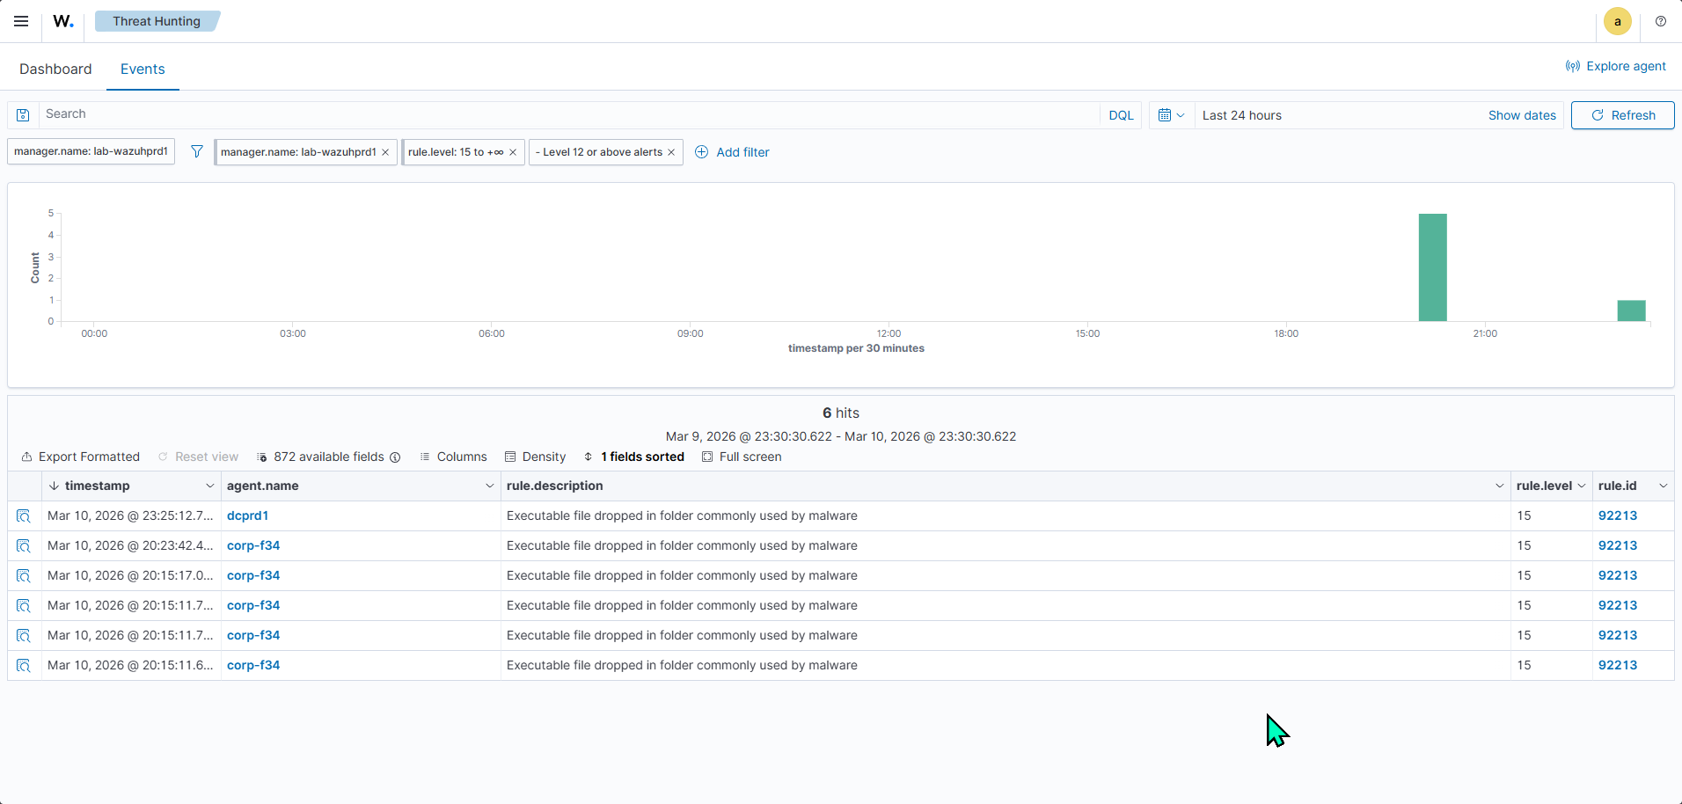The image size is (1682, 804).
Task: Toggle the DQL query language button
Action: (1121, 115)
